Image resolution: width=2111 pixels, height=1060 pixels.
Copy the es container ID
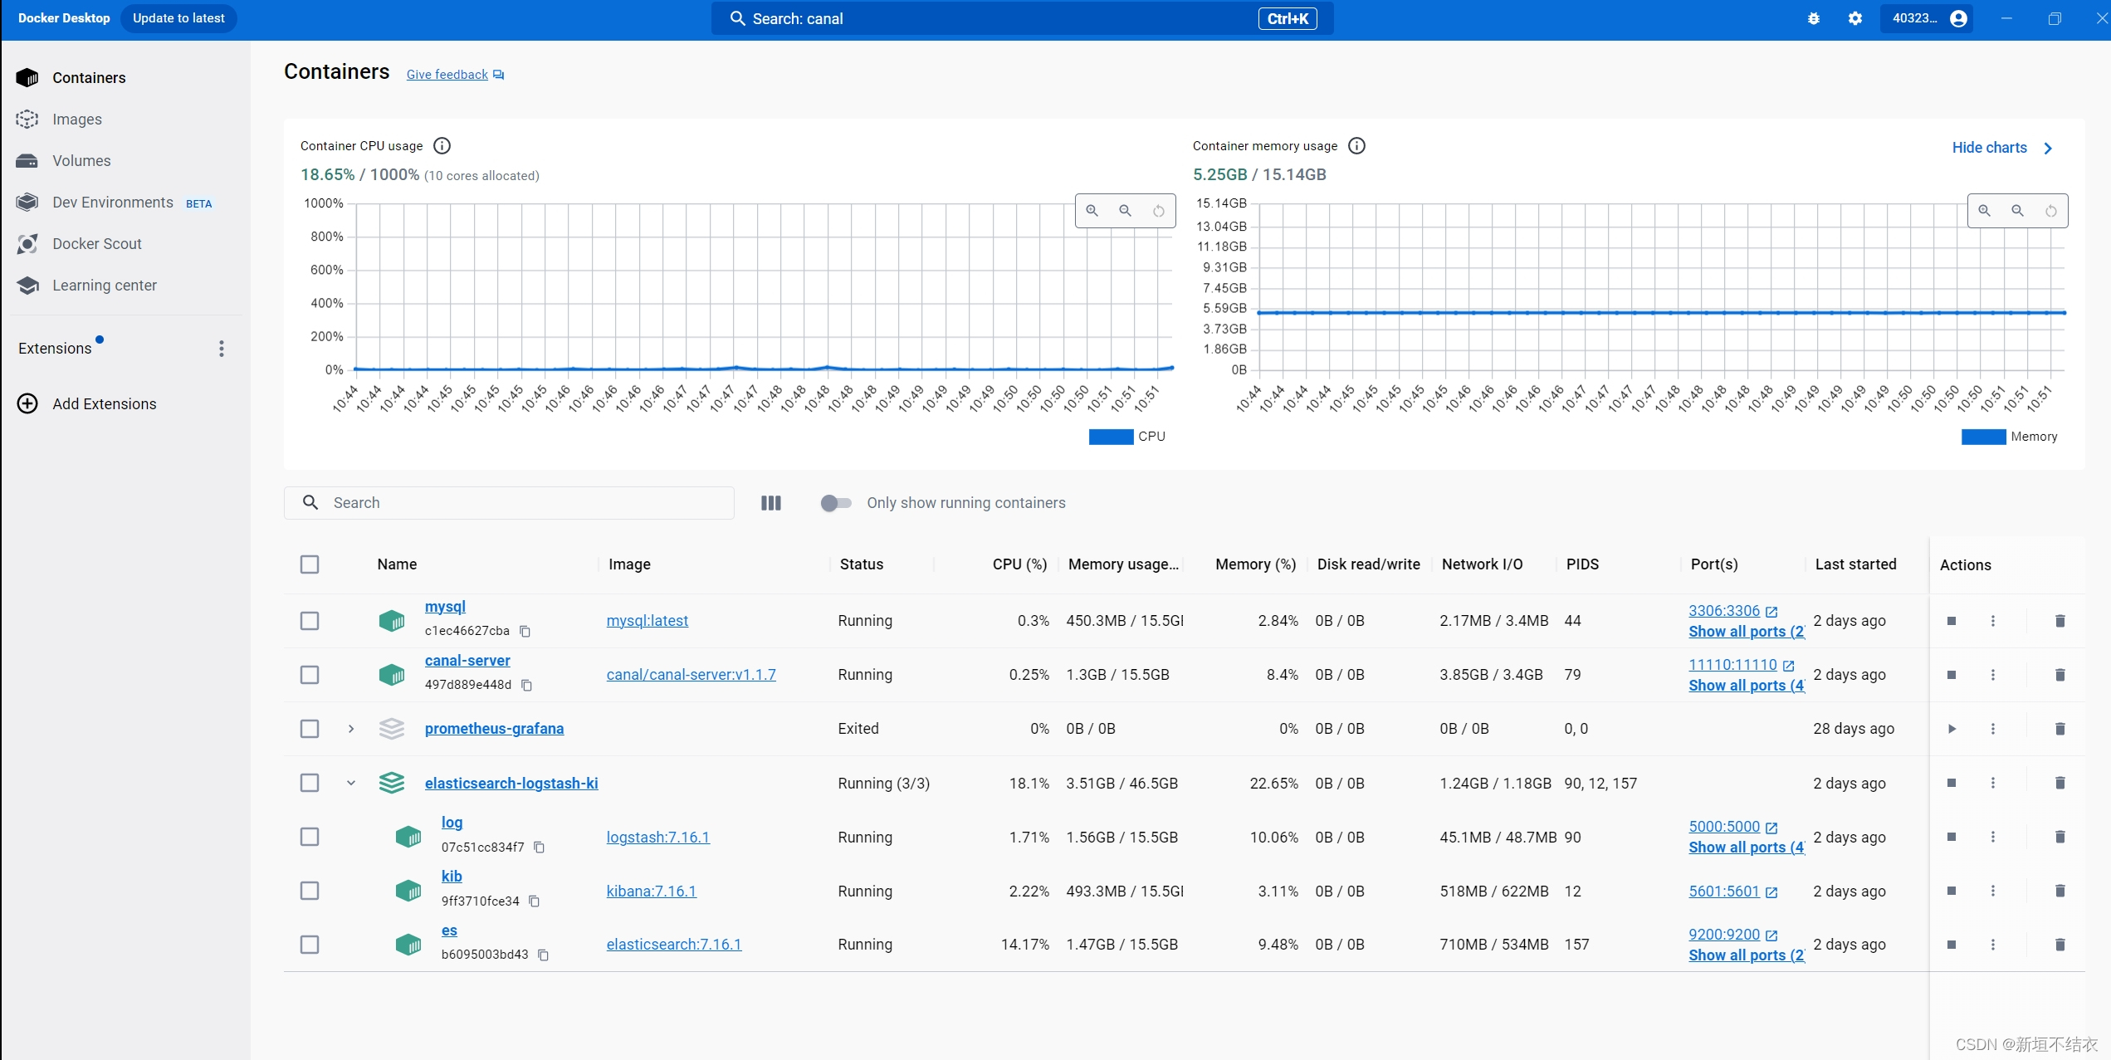tap(543, 955)
